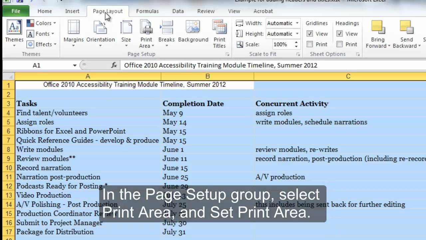This screenshot has height=240, width=426.
Task: Open the Sheet Options dialog launcher
Action: tap(358, 54)
